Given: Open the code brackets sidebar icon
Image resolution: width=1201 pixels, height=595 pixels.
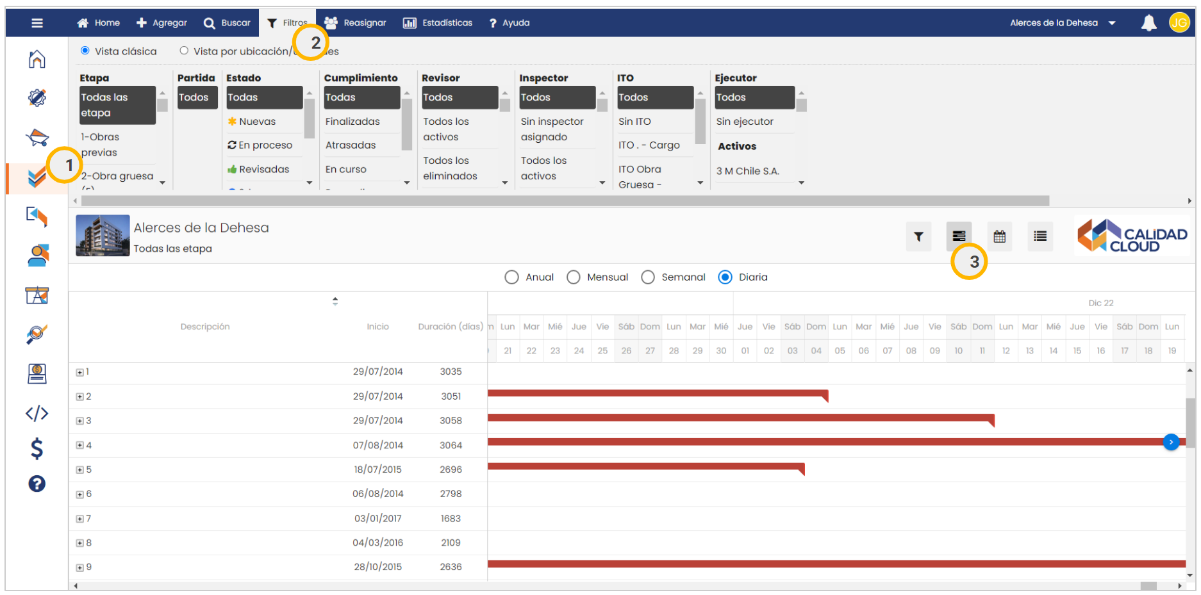Looking at the screenshot, I should point(37,413).
